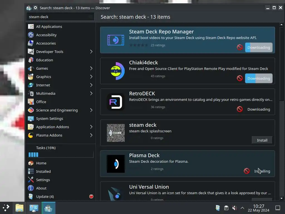The width and height of the screenshot is (285, 214).
Task: Show hidden system tray icons arrow
Action: (242, 208)
